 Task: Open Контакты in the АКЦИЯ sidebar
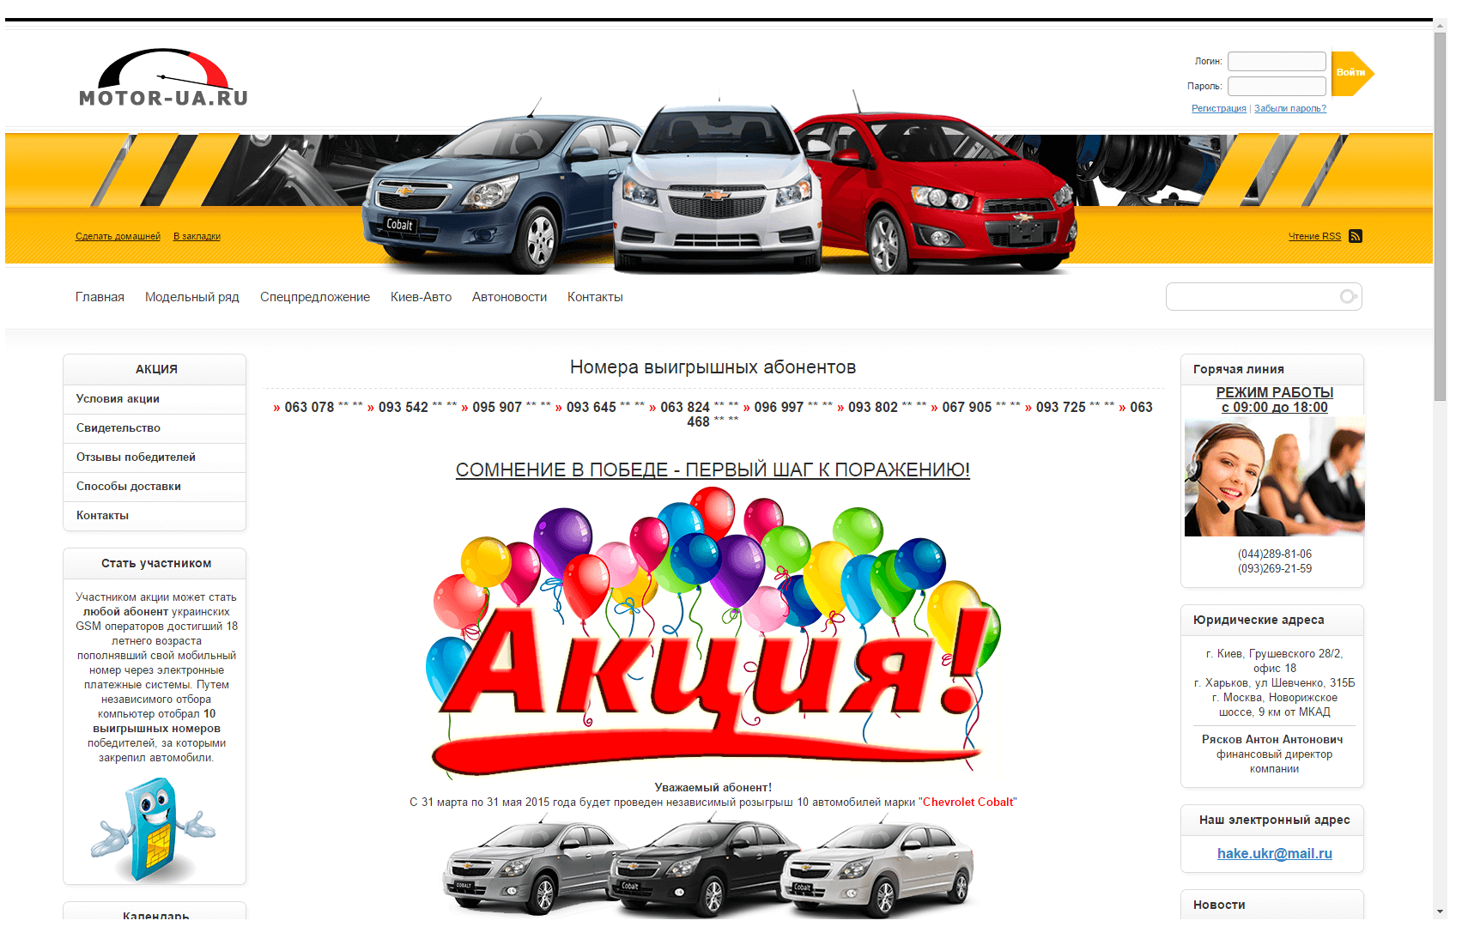point(155,516)
